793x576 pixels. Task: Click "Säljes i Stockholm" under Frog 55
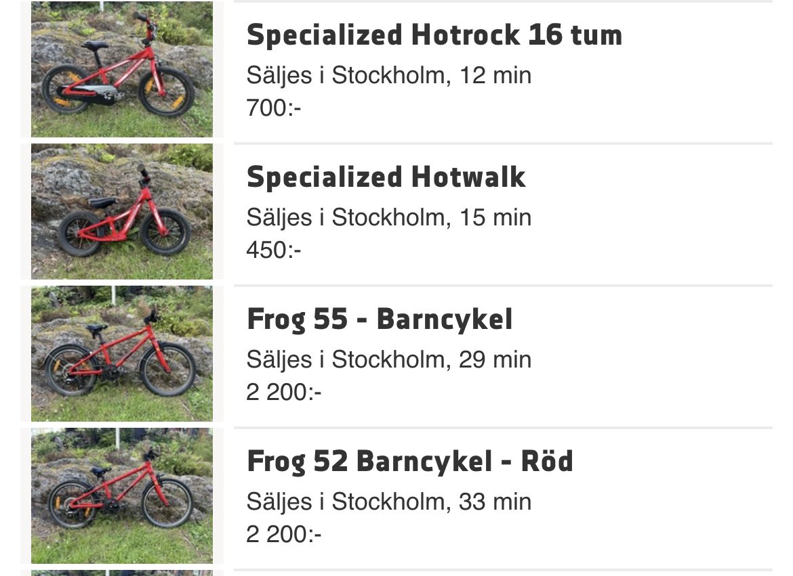pos(346,359)
